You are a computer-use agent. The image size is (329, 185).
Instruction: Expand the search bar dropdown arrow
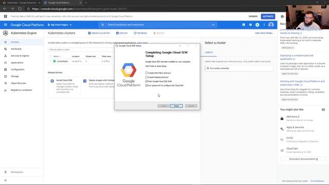point(213,25)
